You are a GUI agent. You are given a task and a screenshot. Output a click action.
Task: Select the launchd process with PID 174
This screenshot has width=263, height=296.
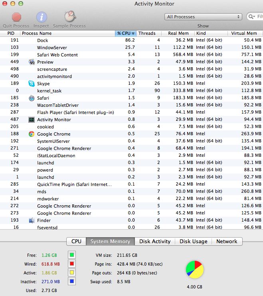pyautogui.click(x=132, y=162)
